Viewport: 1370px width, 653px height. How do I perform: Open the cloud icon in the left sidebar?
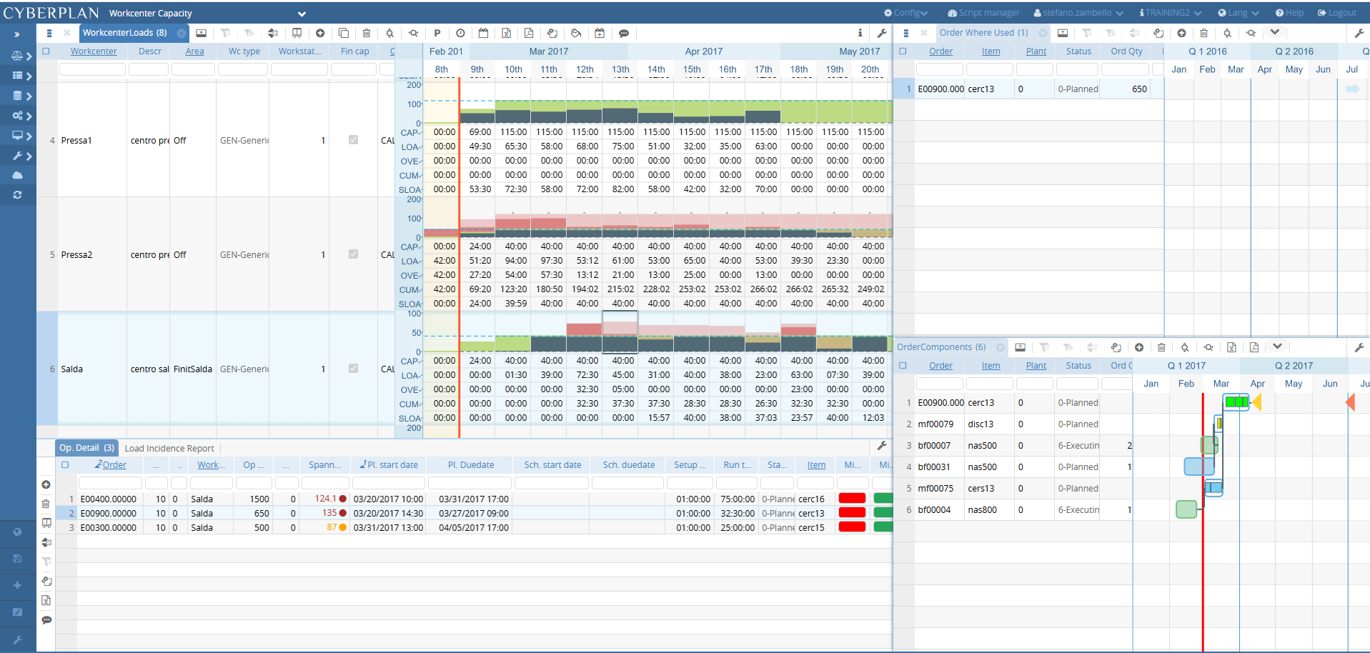pyautogui.click(x=17, y=175)
